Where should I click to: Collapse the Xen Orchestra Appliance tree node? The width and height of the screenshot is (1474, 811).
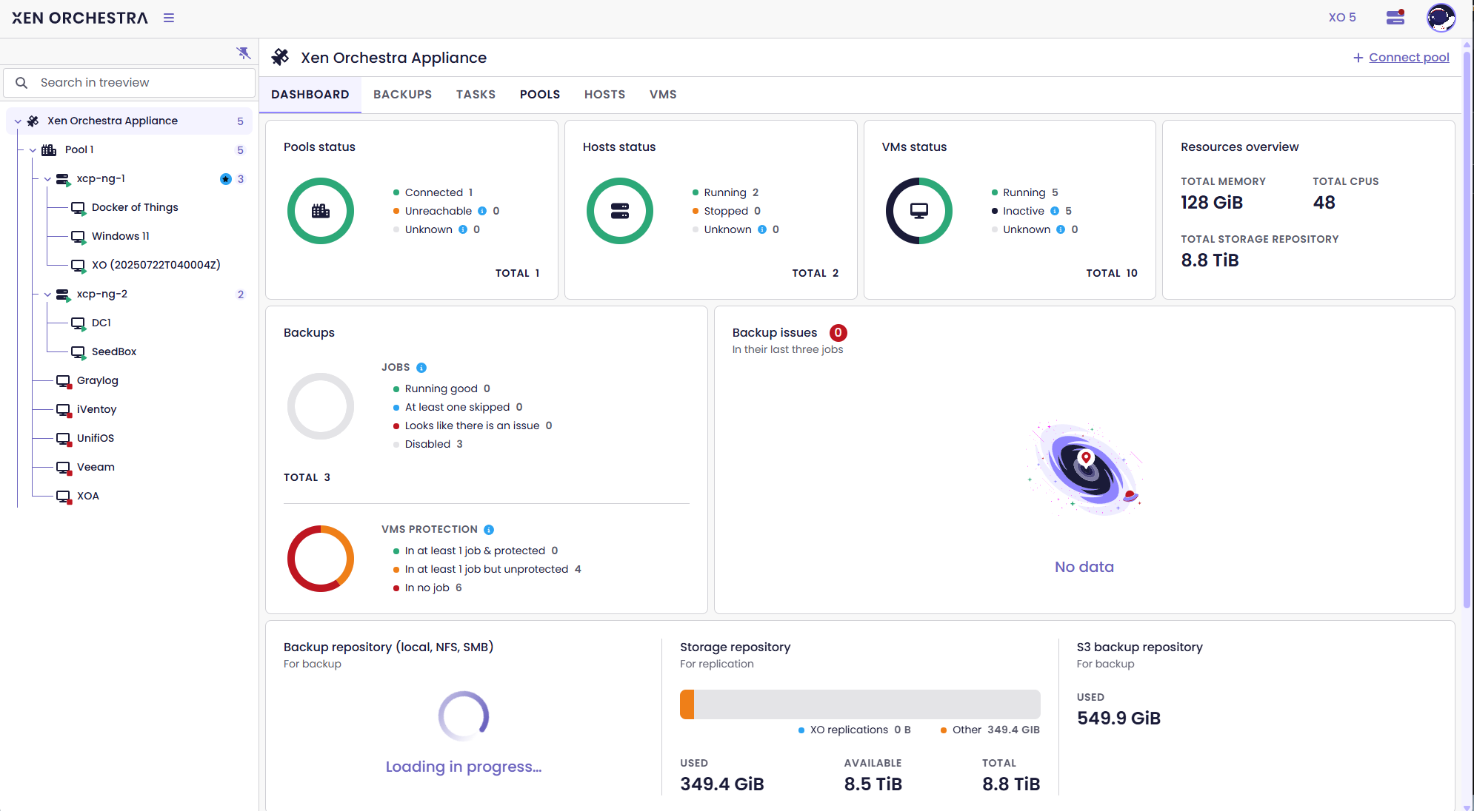[x=18, y=121]
